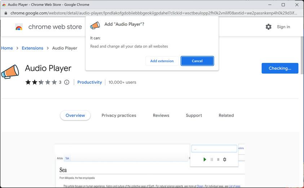Click the megaphone icon in the dialog
Screen dimensions: 304x188
[95, 25]
